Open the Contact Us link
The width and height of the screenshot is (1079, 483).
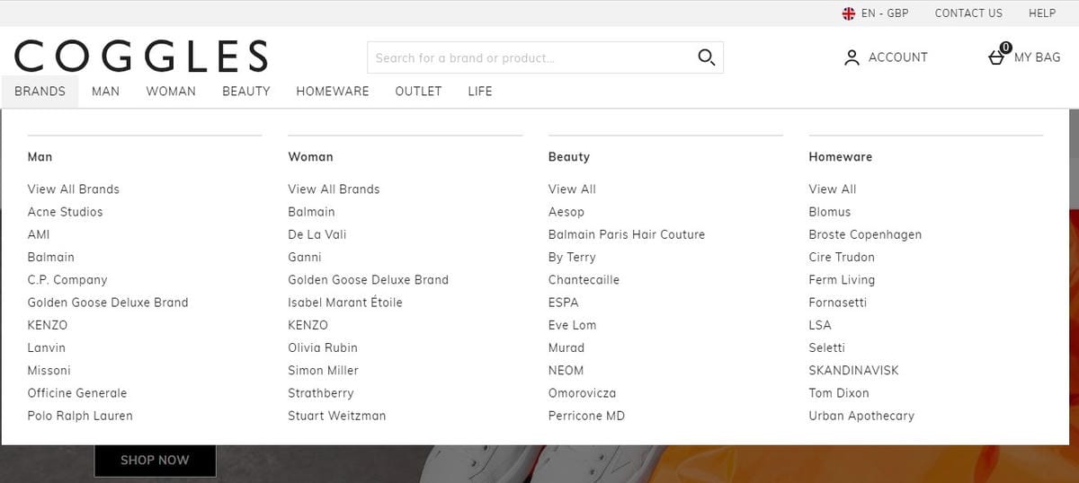tap(968, 13)
